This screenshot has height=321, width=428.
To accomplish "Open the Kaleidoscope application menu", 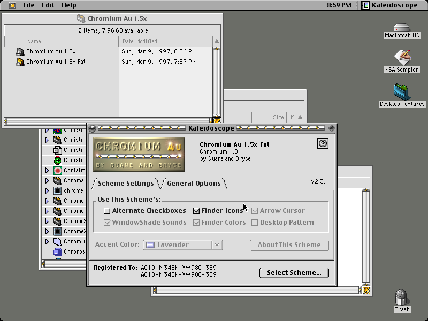I will point(389,5).
